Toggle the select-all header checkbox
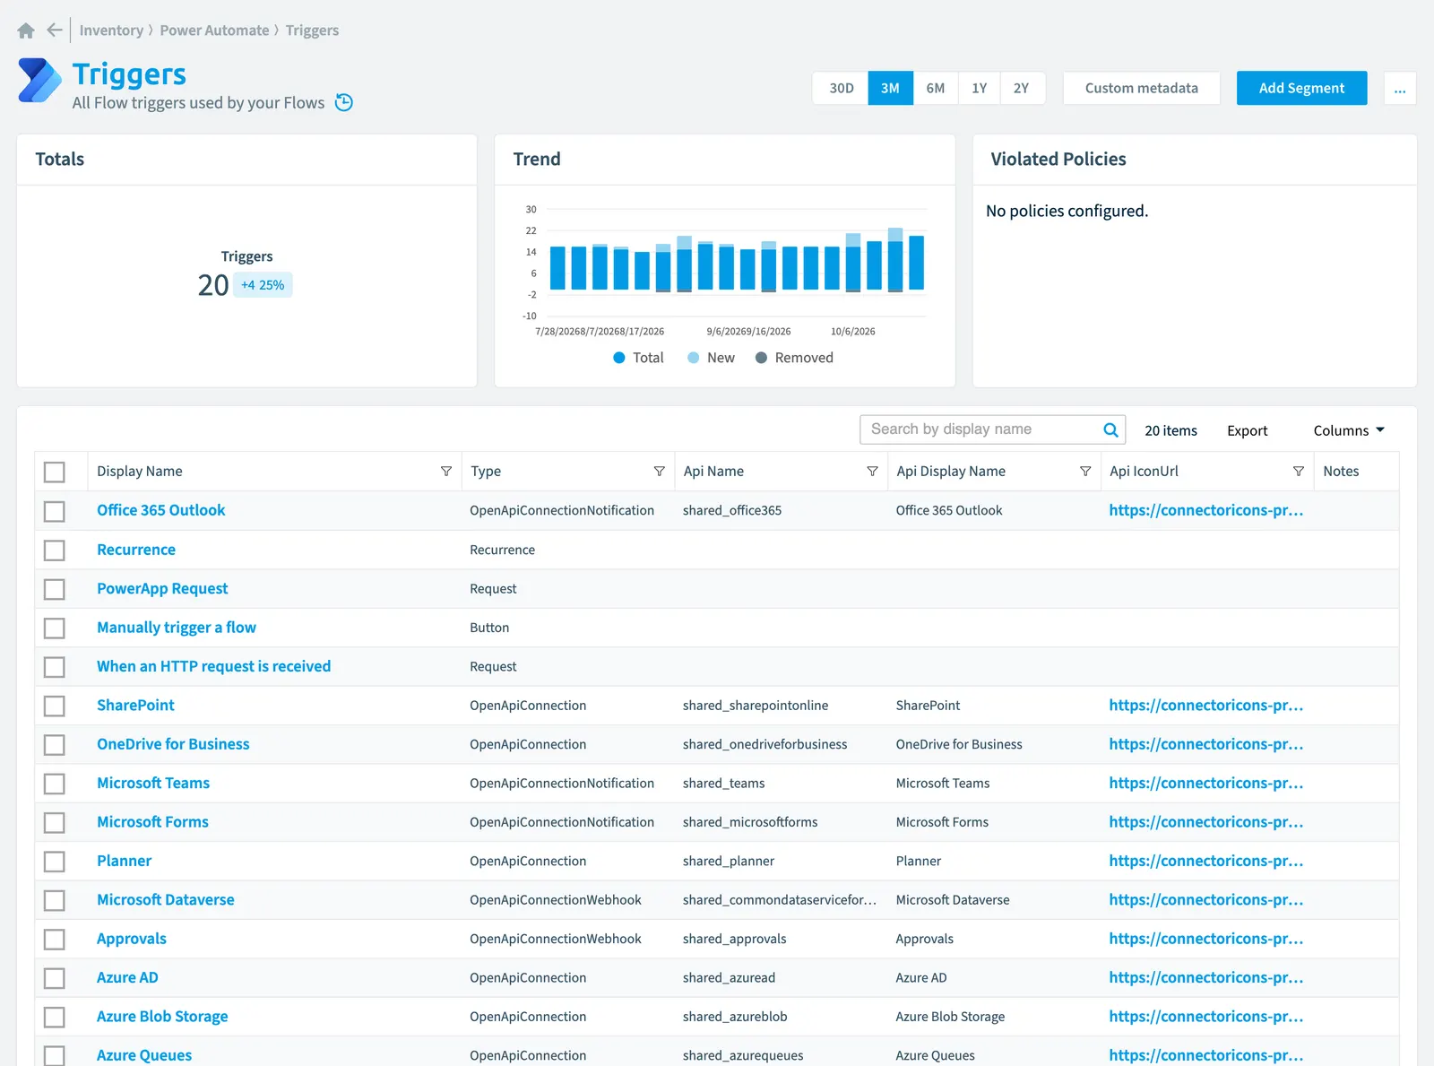 tap(55, 472)
